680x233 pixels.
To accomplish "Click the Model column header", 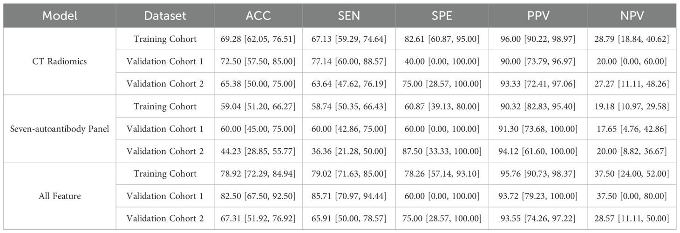I will (x=60, y=16).
